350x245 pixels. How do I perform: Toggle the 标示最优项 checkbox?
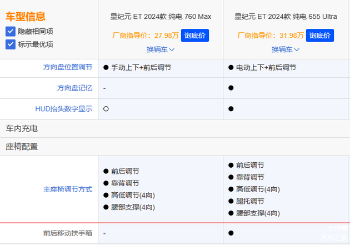point(10,44)
